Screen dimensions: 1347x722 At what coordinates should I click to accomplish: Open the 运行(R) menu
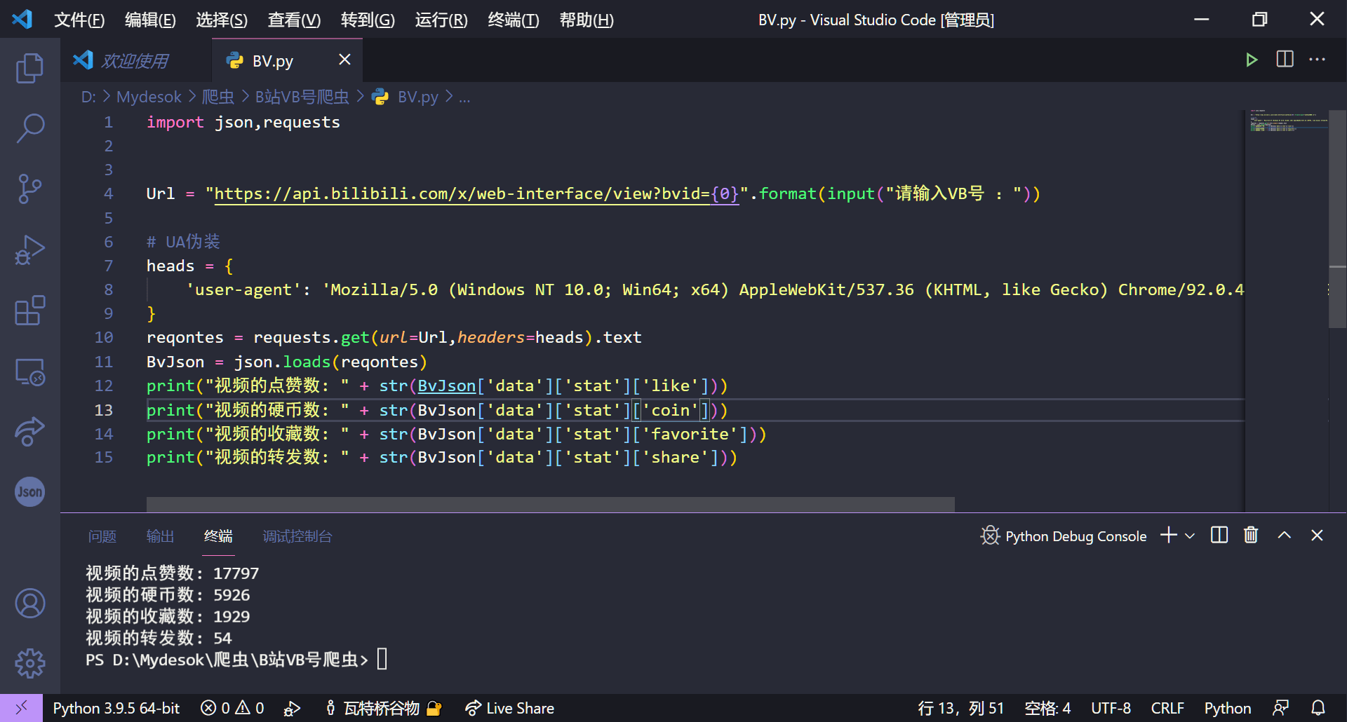click(441, 20)
